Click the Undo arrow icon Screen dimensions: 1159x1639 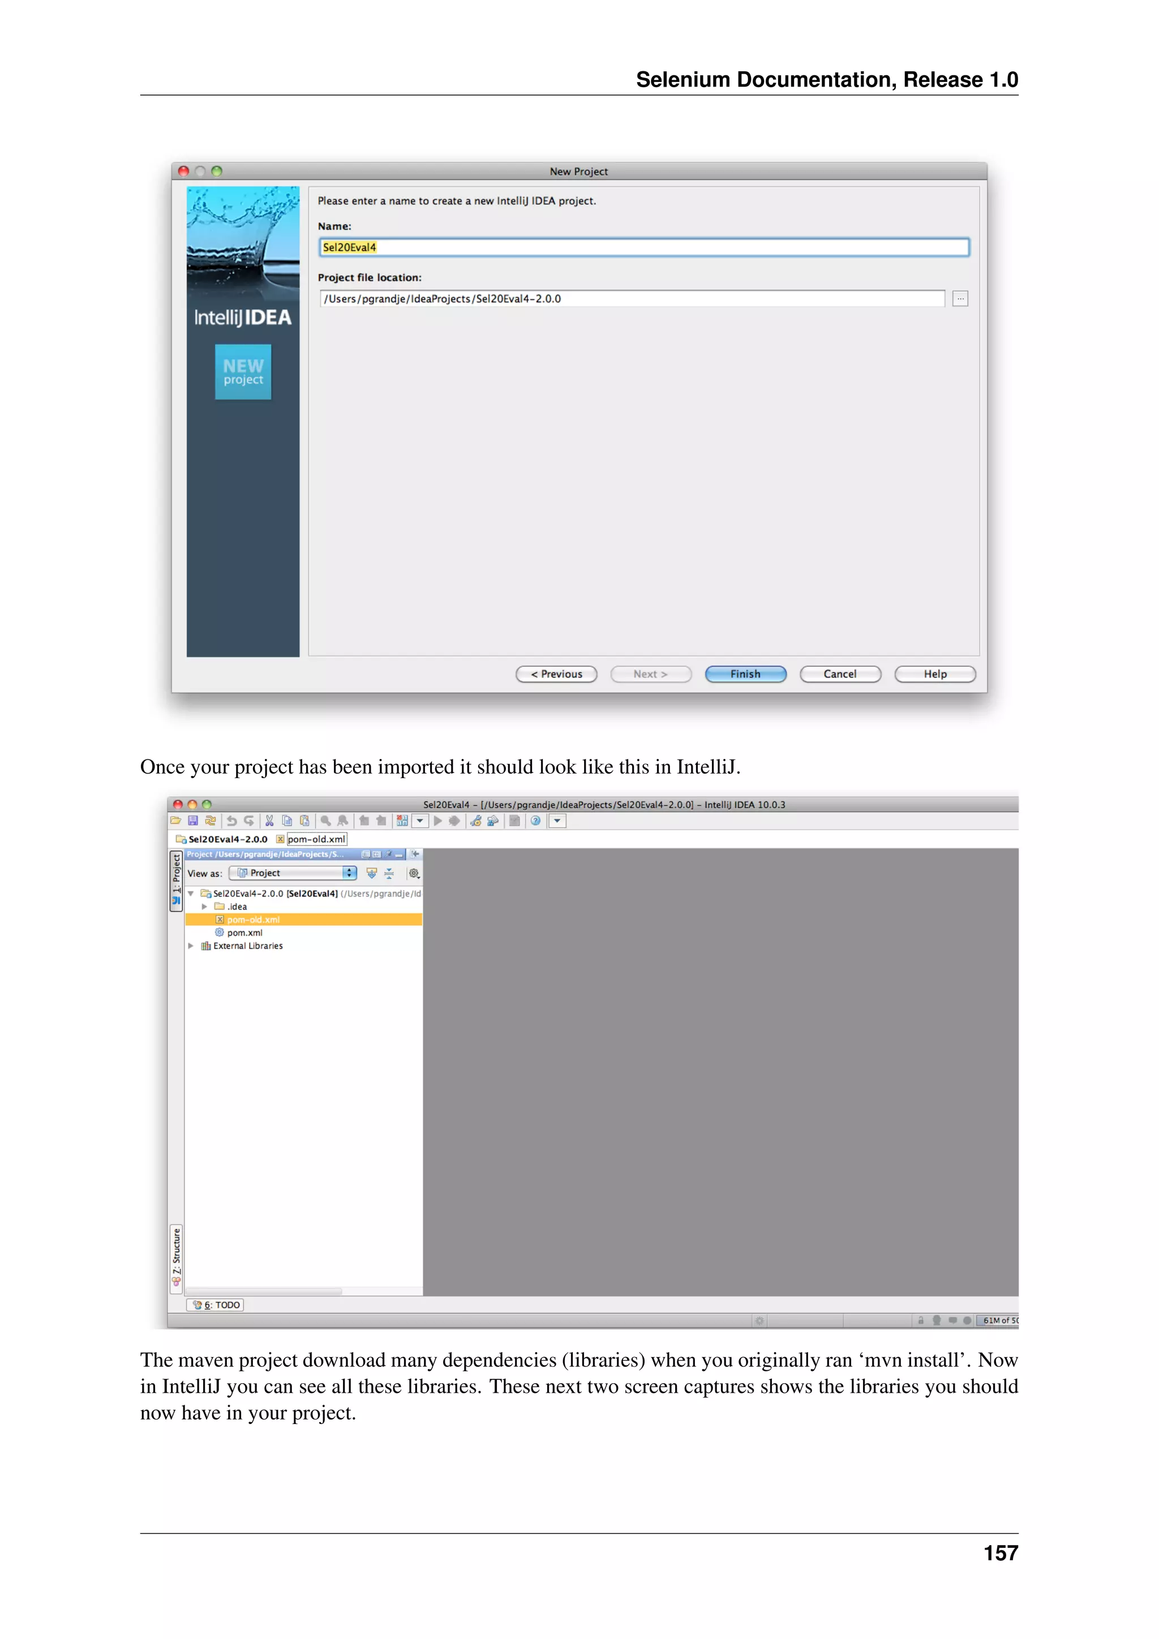click(x=231, y=821)
